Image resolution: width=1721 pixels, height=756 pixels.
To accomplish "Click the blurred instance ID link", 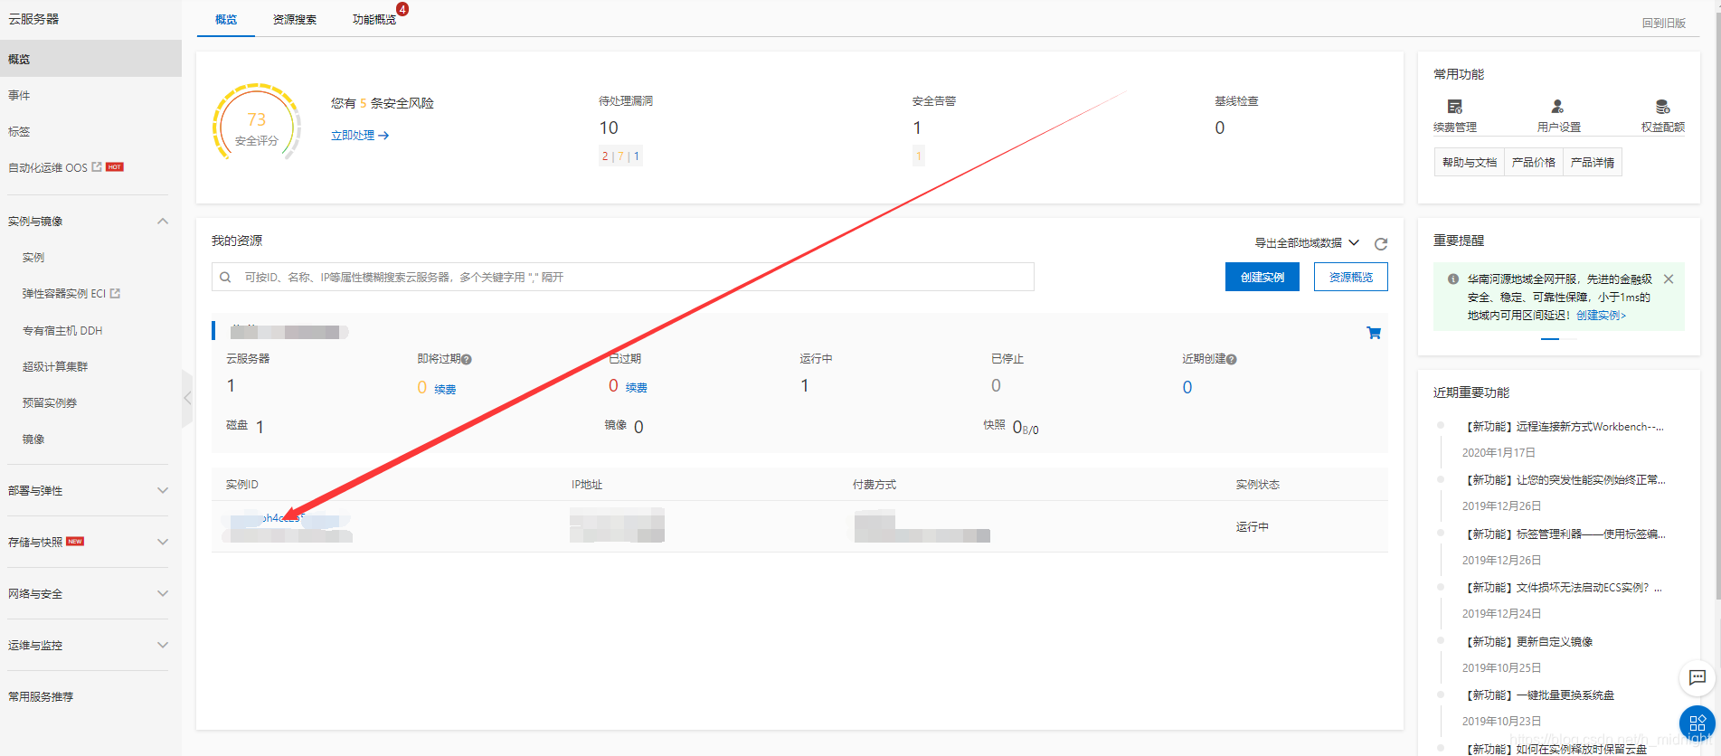I will tap(285, 518).
